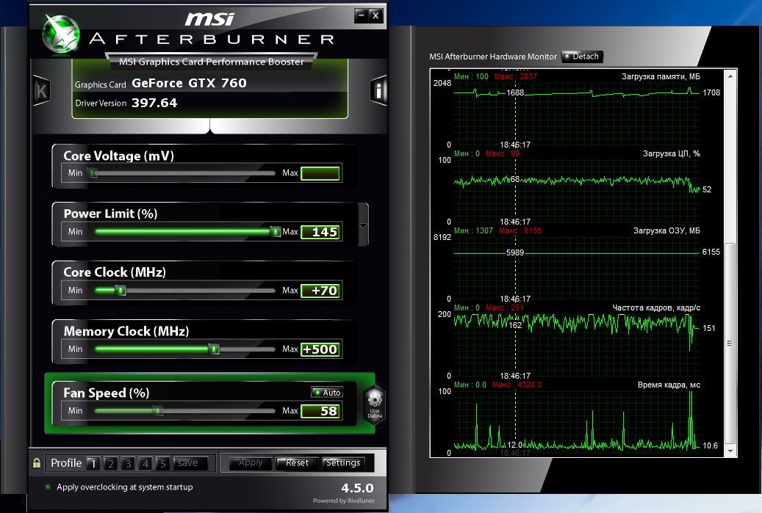Minimize the Afterburner window

pyautogui.click(x=361, y=15)
